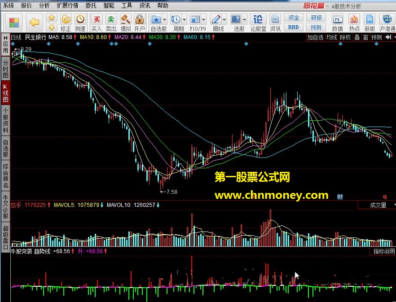
Task: Click the 财 marker on the chart
Action: pos(340,197)
